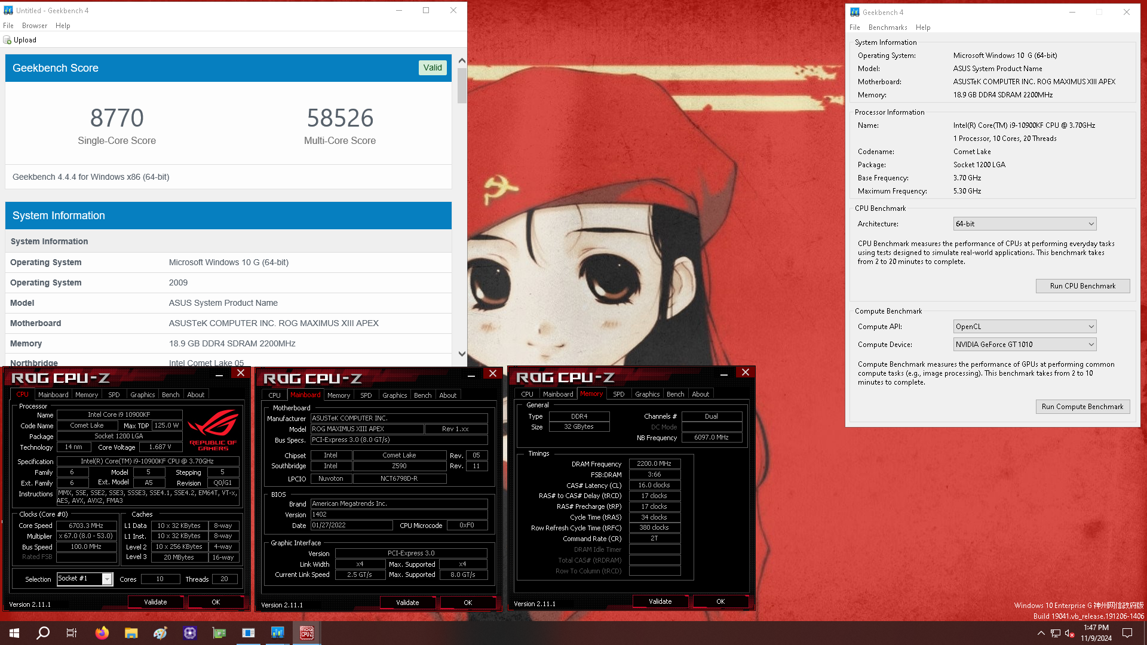Viewport: 1147px width, 645px height.
Task: Click the Run Compute Benchmark button
Action: 1082,407
